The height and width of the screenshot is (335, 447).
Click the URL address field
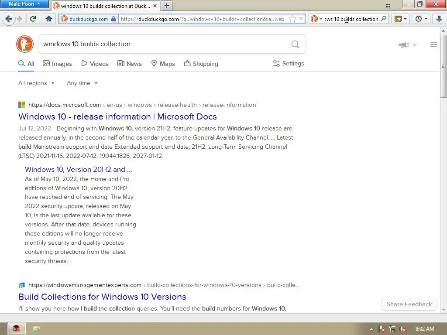pos(203,19)
